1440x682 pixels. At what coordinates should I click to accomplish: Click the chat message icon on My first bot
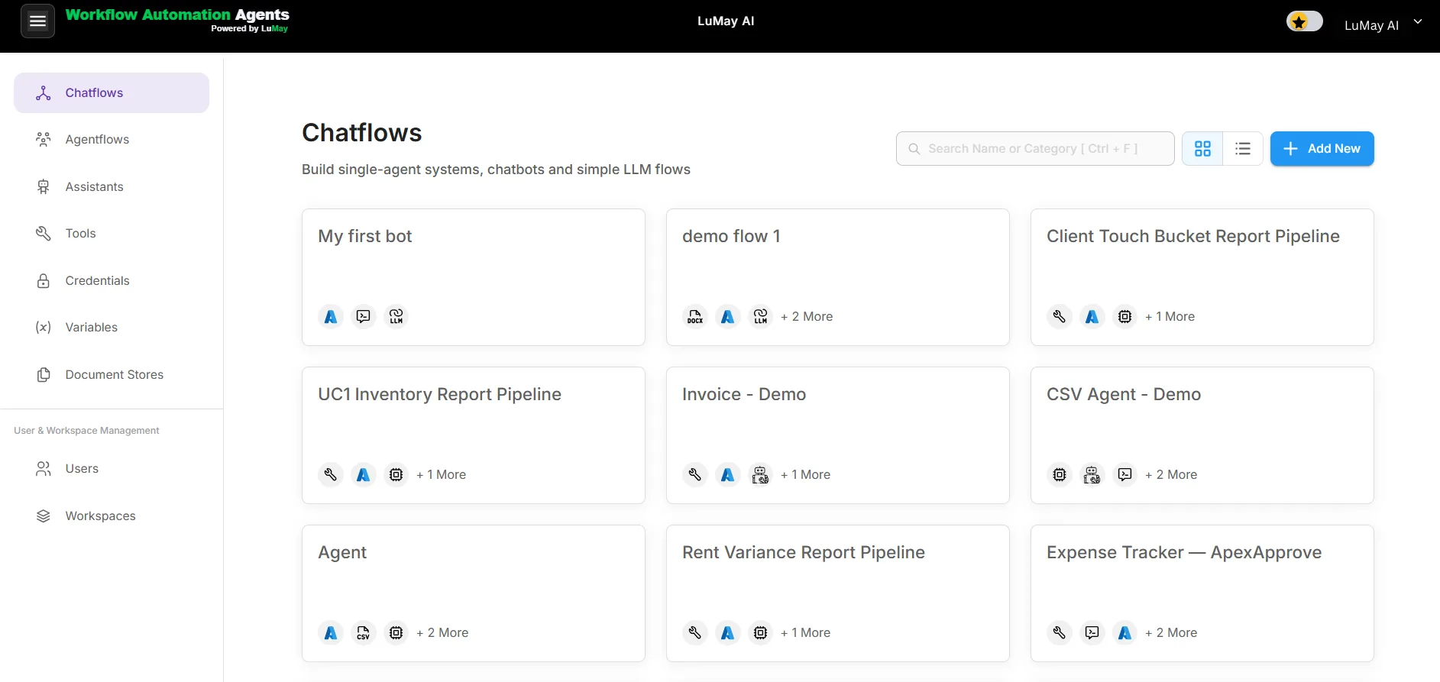364,316
